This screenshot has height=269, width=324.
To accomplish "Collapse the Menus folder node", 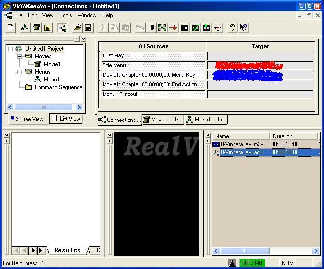I will pyautogui.click(x=19, y=72).
